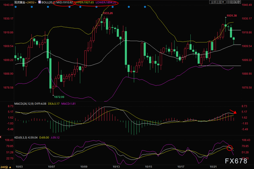Click the 1931.38 recent high label

pyautogui.click(x=232, y=16)
